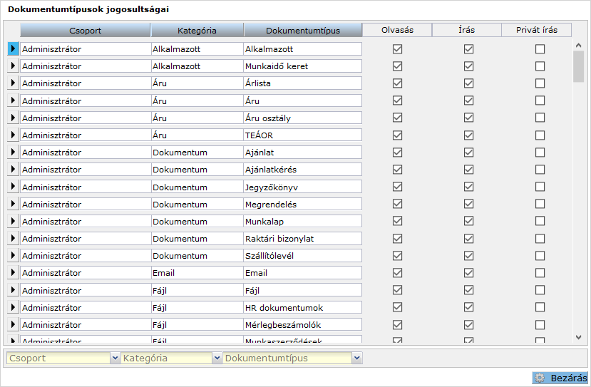Expand the Dokumentumtípus filter dropdown

[x=357, y=358]
